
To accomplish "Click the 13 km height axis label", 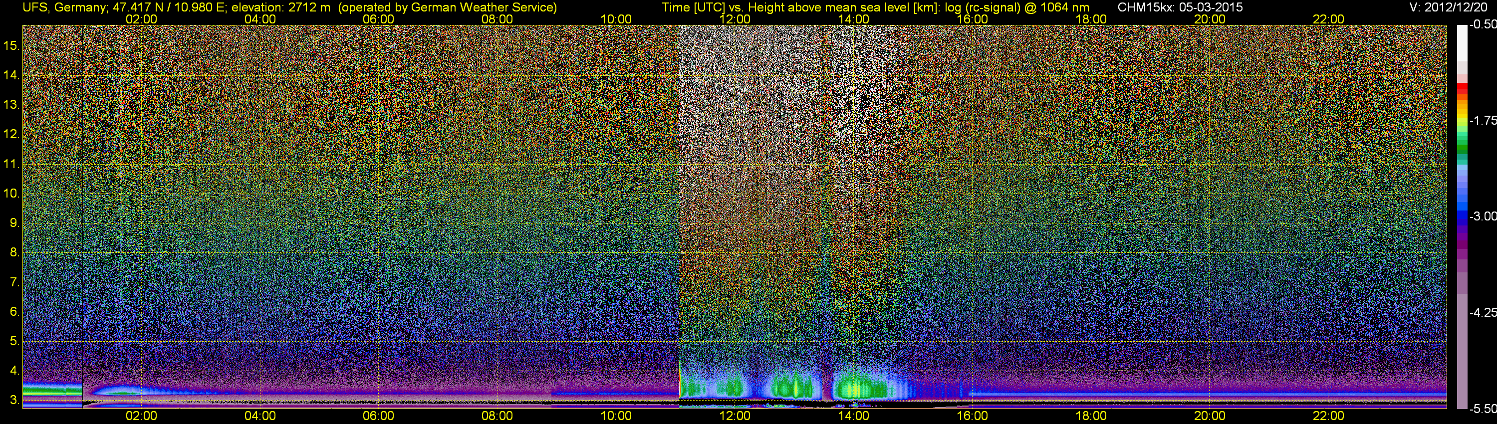I will pos(11,105).
